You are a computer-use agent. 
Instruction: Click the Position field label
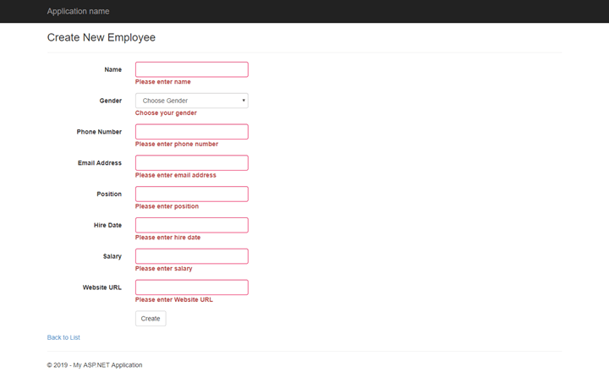109,194
